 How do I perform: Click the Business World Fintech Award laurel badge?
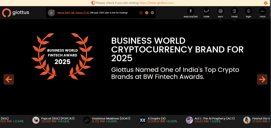(62, 56)
